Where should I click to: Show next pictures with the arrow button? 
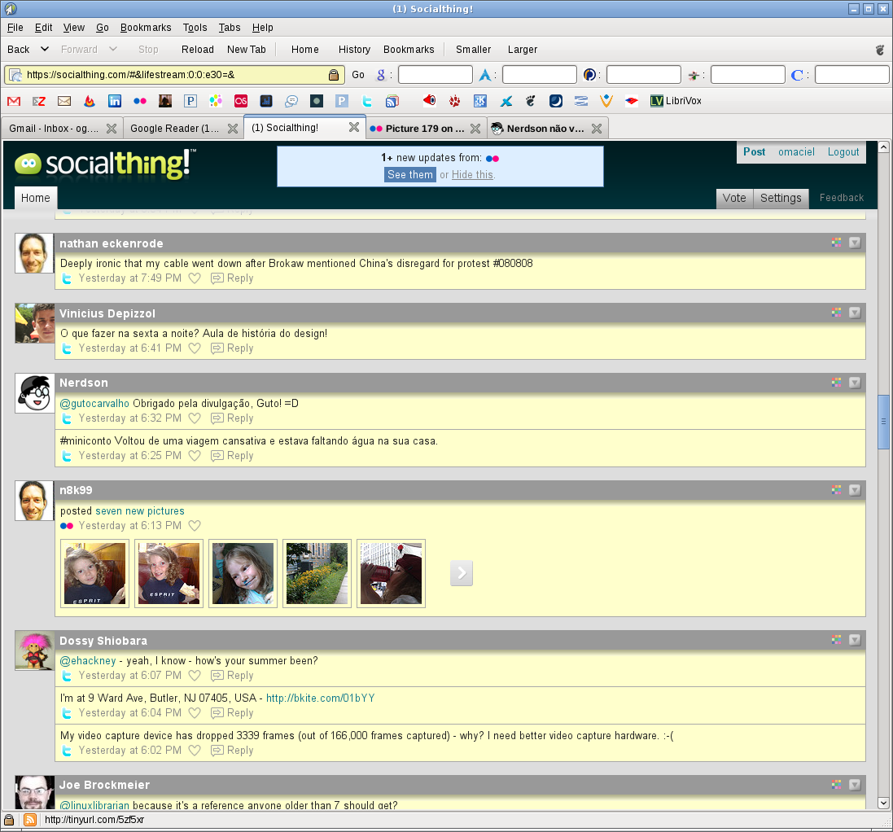tap(462, 573)
